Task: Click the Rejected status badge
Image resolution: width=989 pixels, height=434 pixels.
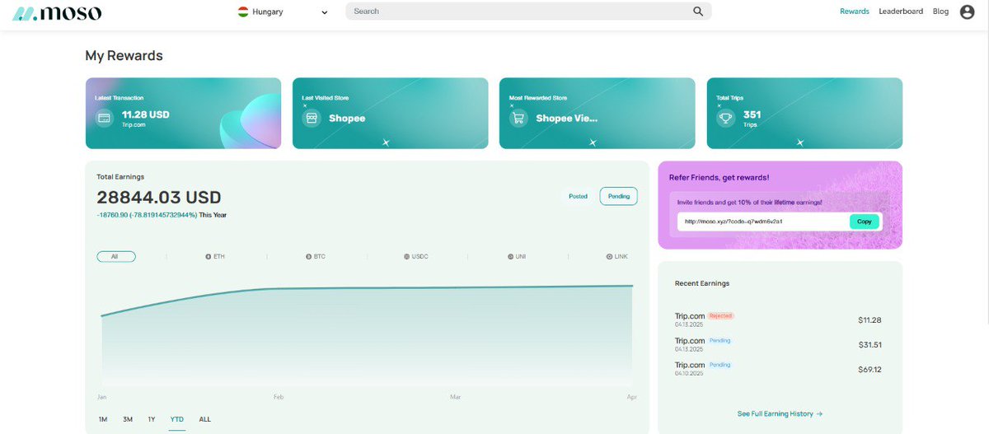Action: [721, 315]
